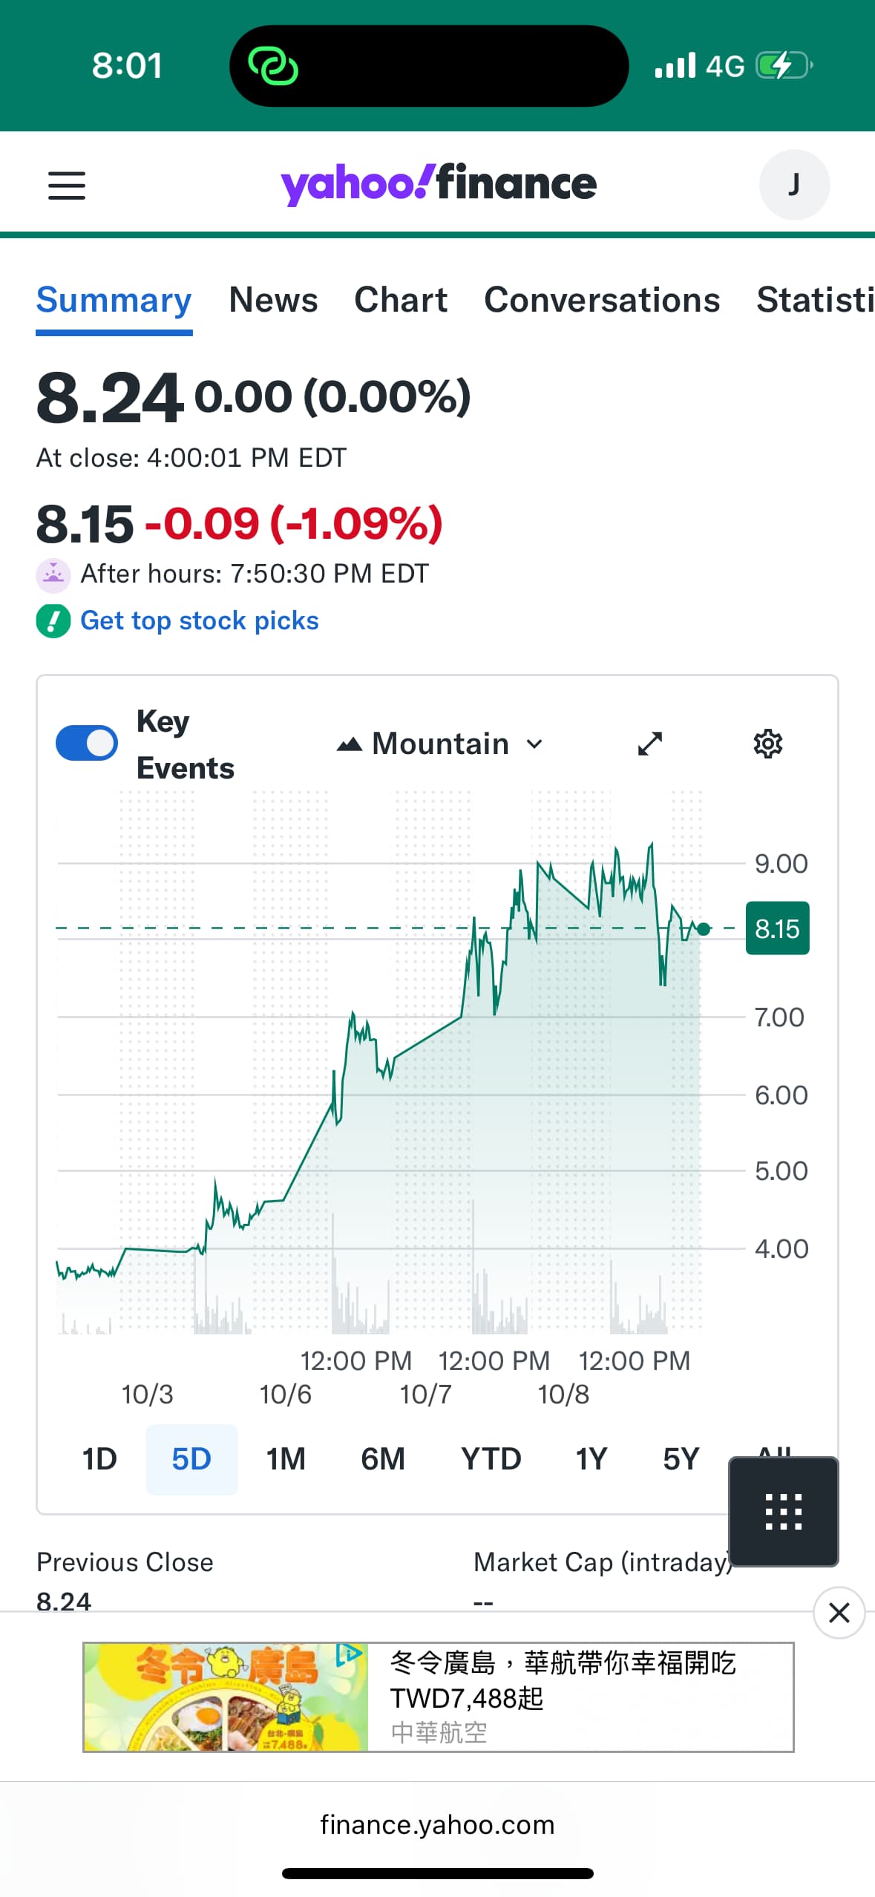The image size is (875, 1897).
Task: Expand chart to full screen
Action: point(649,744)
